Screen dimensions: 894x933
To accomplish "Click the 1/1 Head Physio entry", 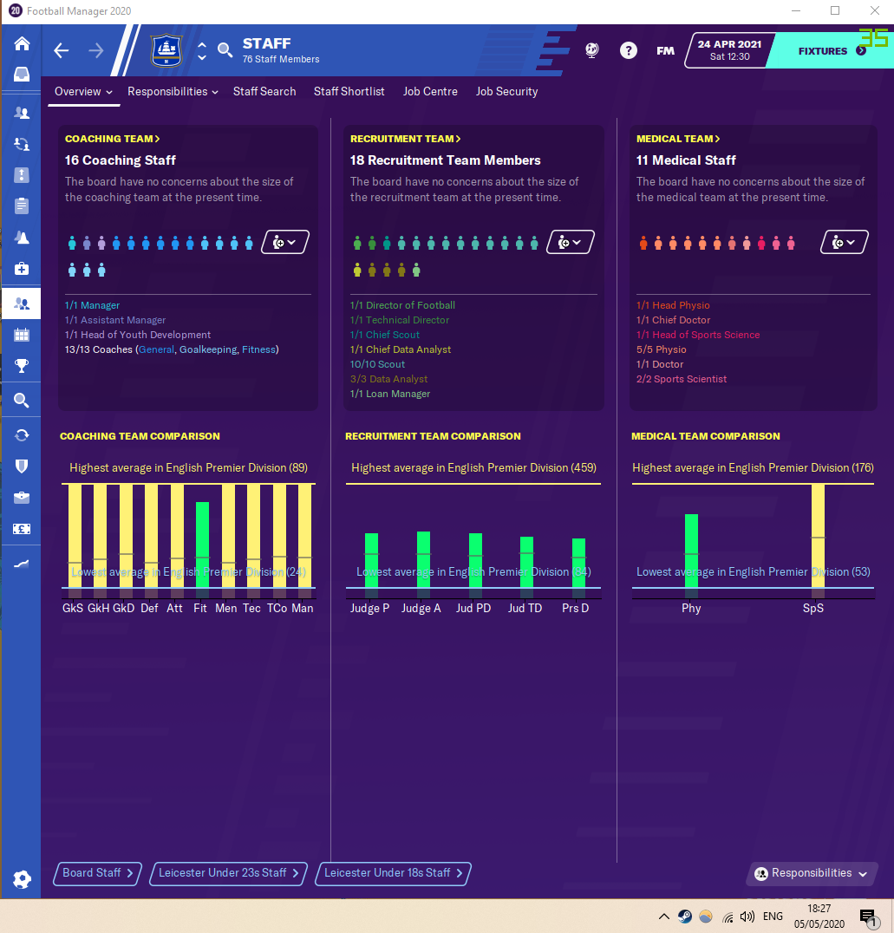I will click(x=673, y=305).
